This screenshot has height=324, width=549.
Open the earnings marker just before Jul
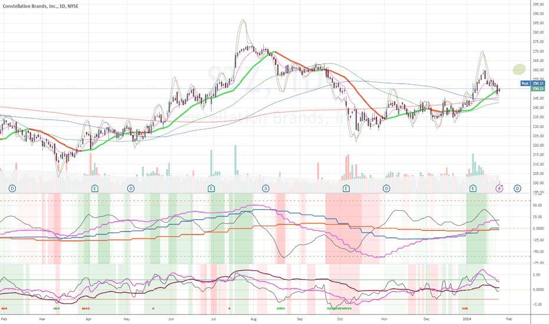click(x=211, y=189)
